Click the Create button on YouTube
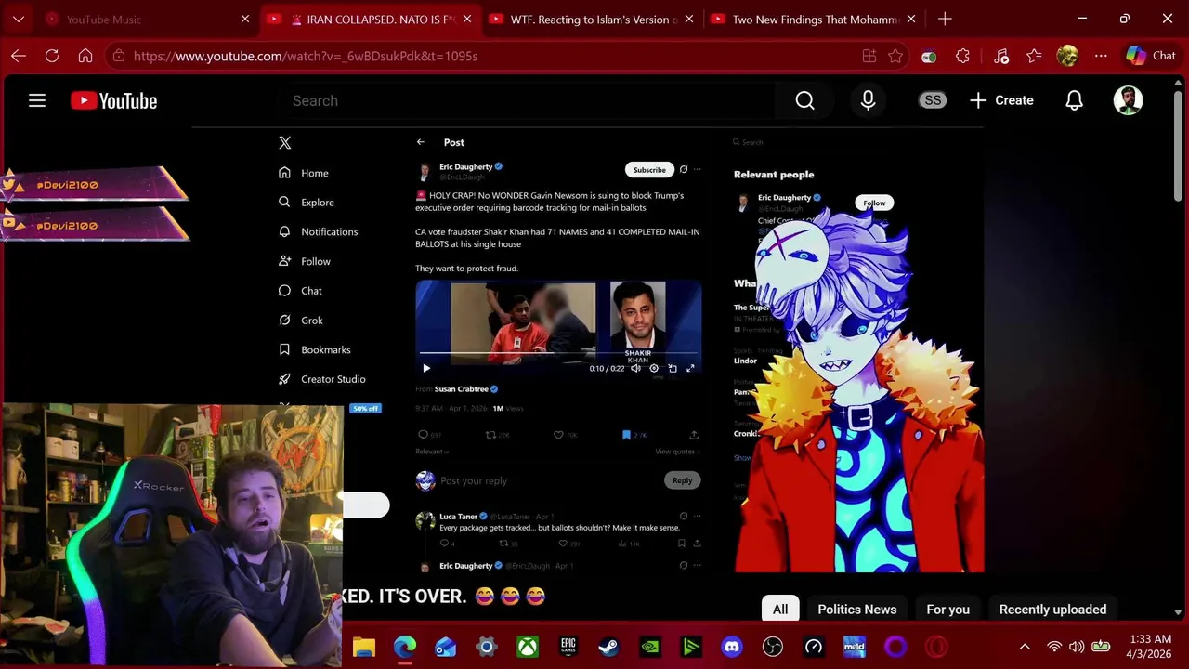The width and height of the screenshot is (1189, 669). [x=1001, y=100]
